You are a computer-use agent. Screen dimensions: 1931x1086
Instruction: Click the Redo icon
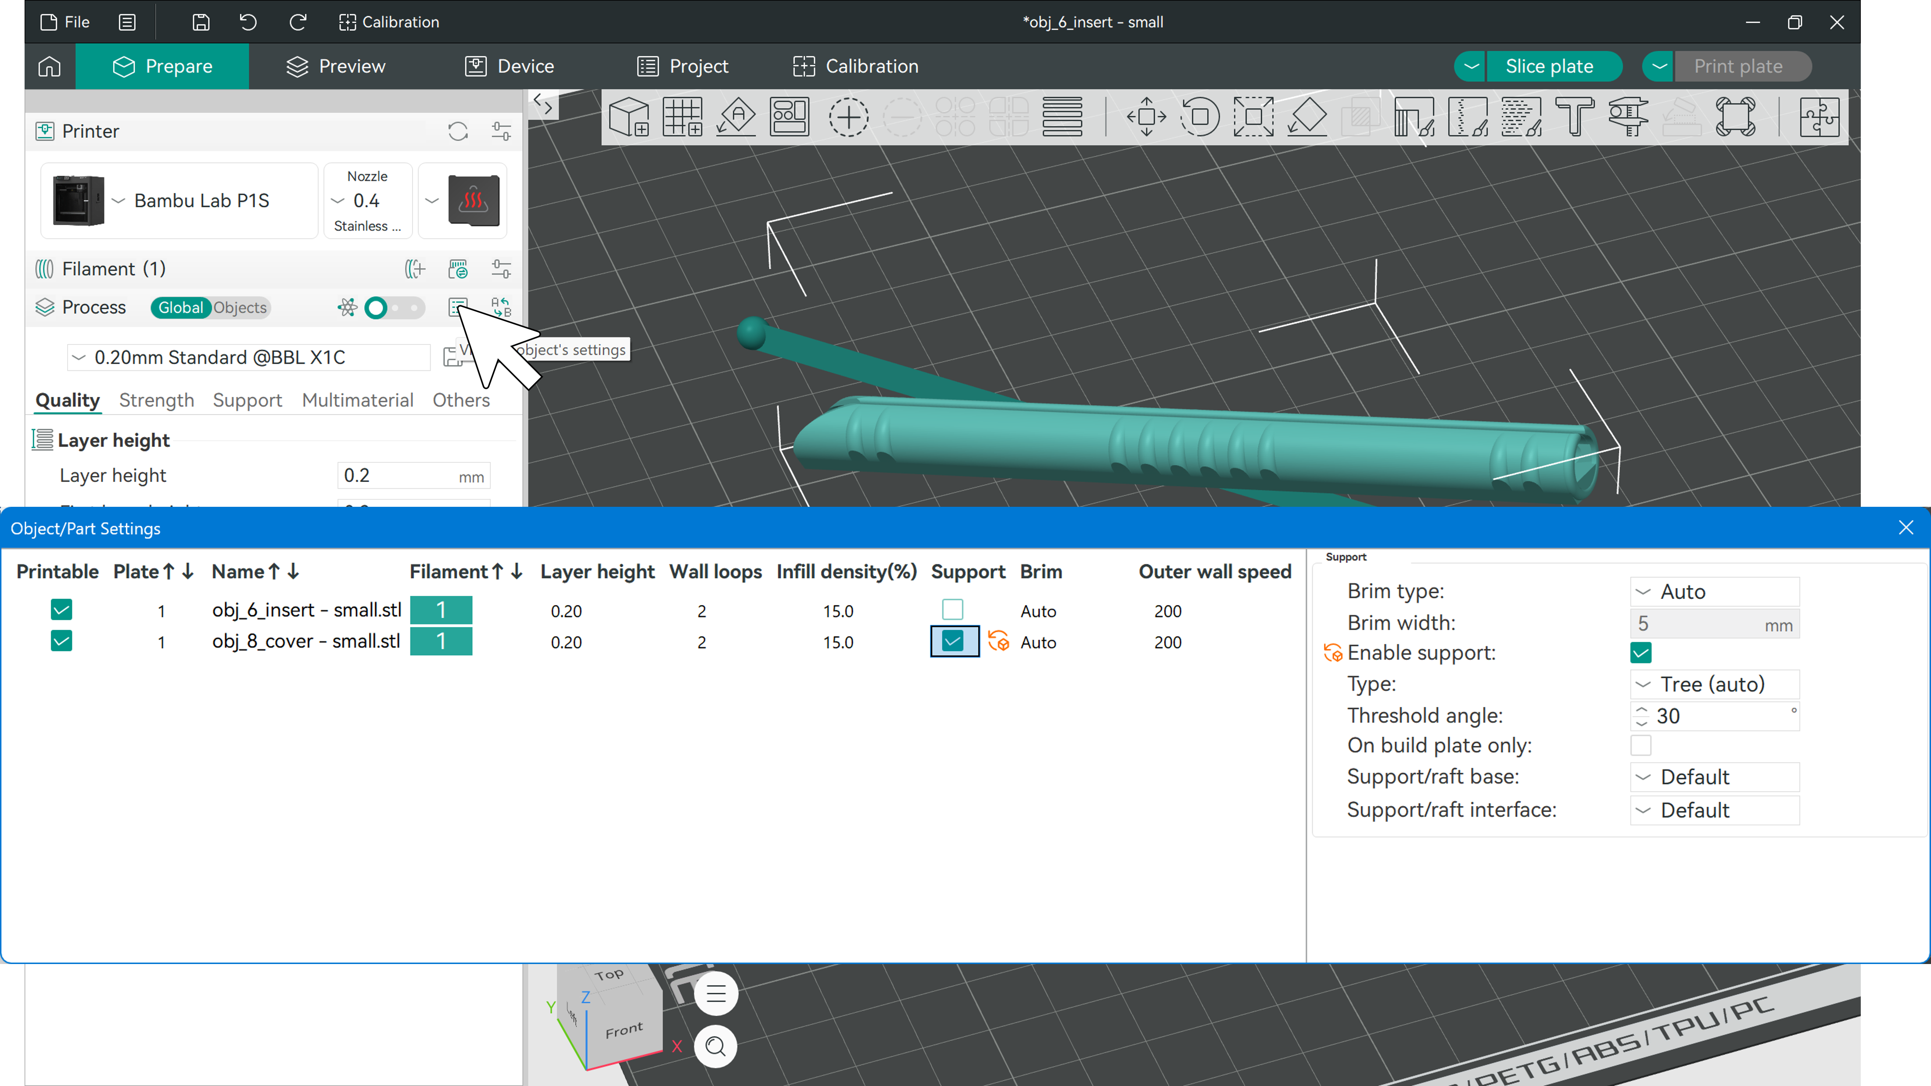(298, 22)
